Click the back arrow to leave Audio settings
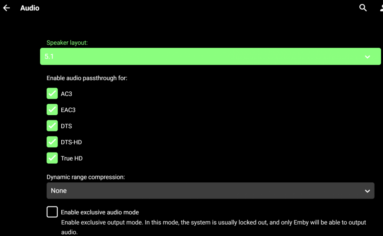This screenshot has width=383, height=236. pyautogui.click(x=6, y=8)
